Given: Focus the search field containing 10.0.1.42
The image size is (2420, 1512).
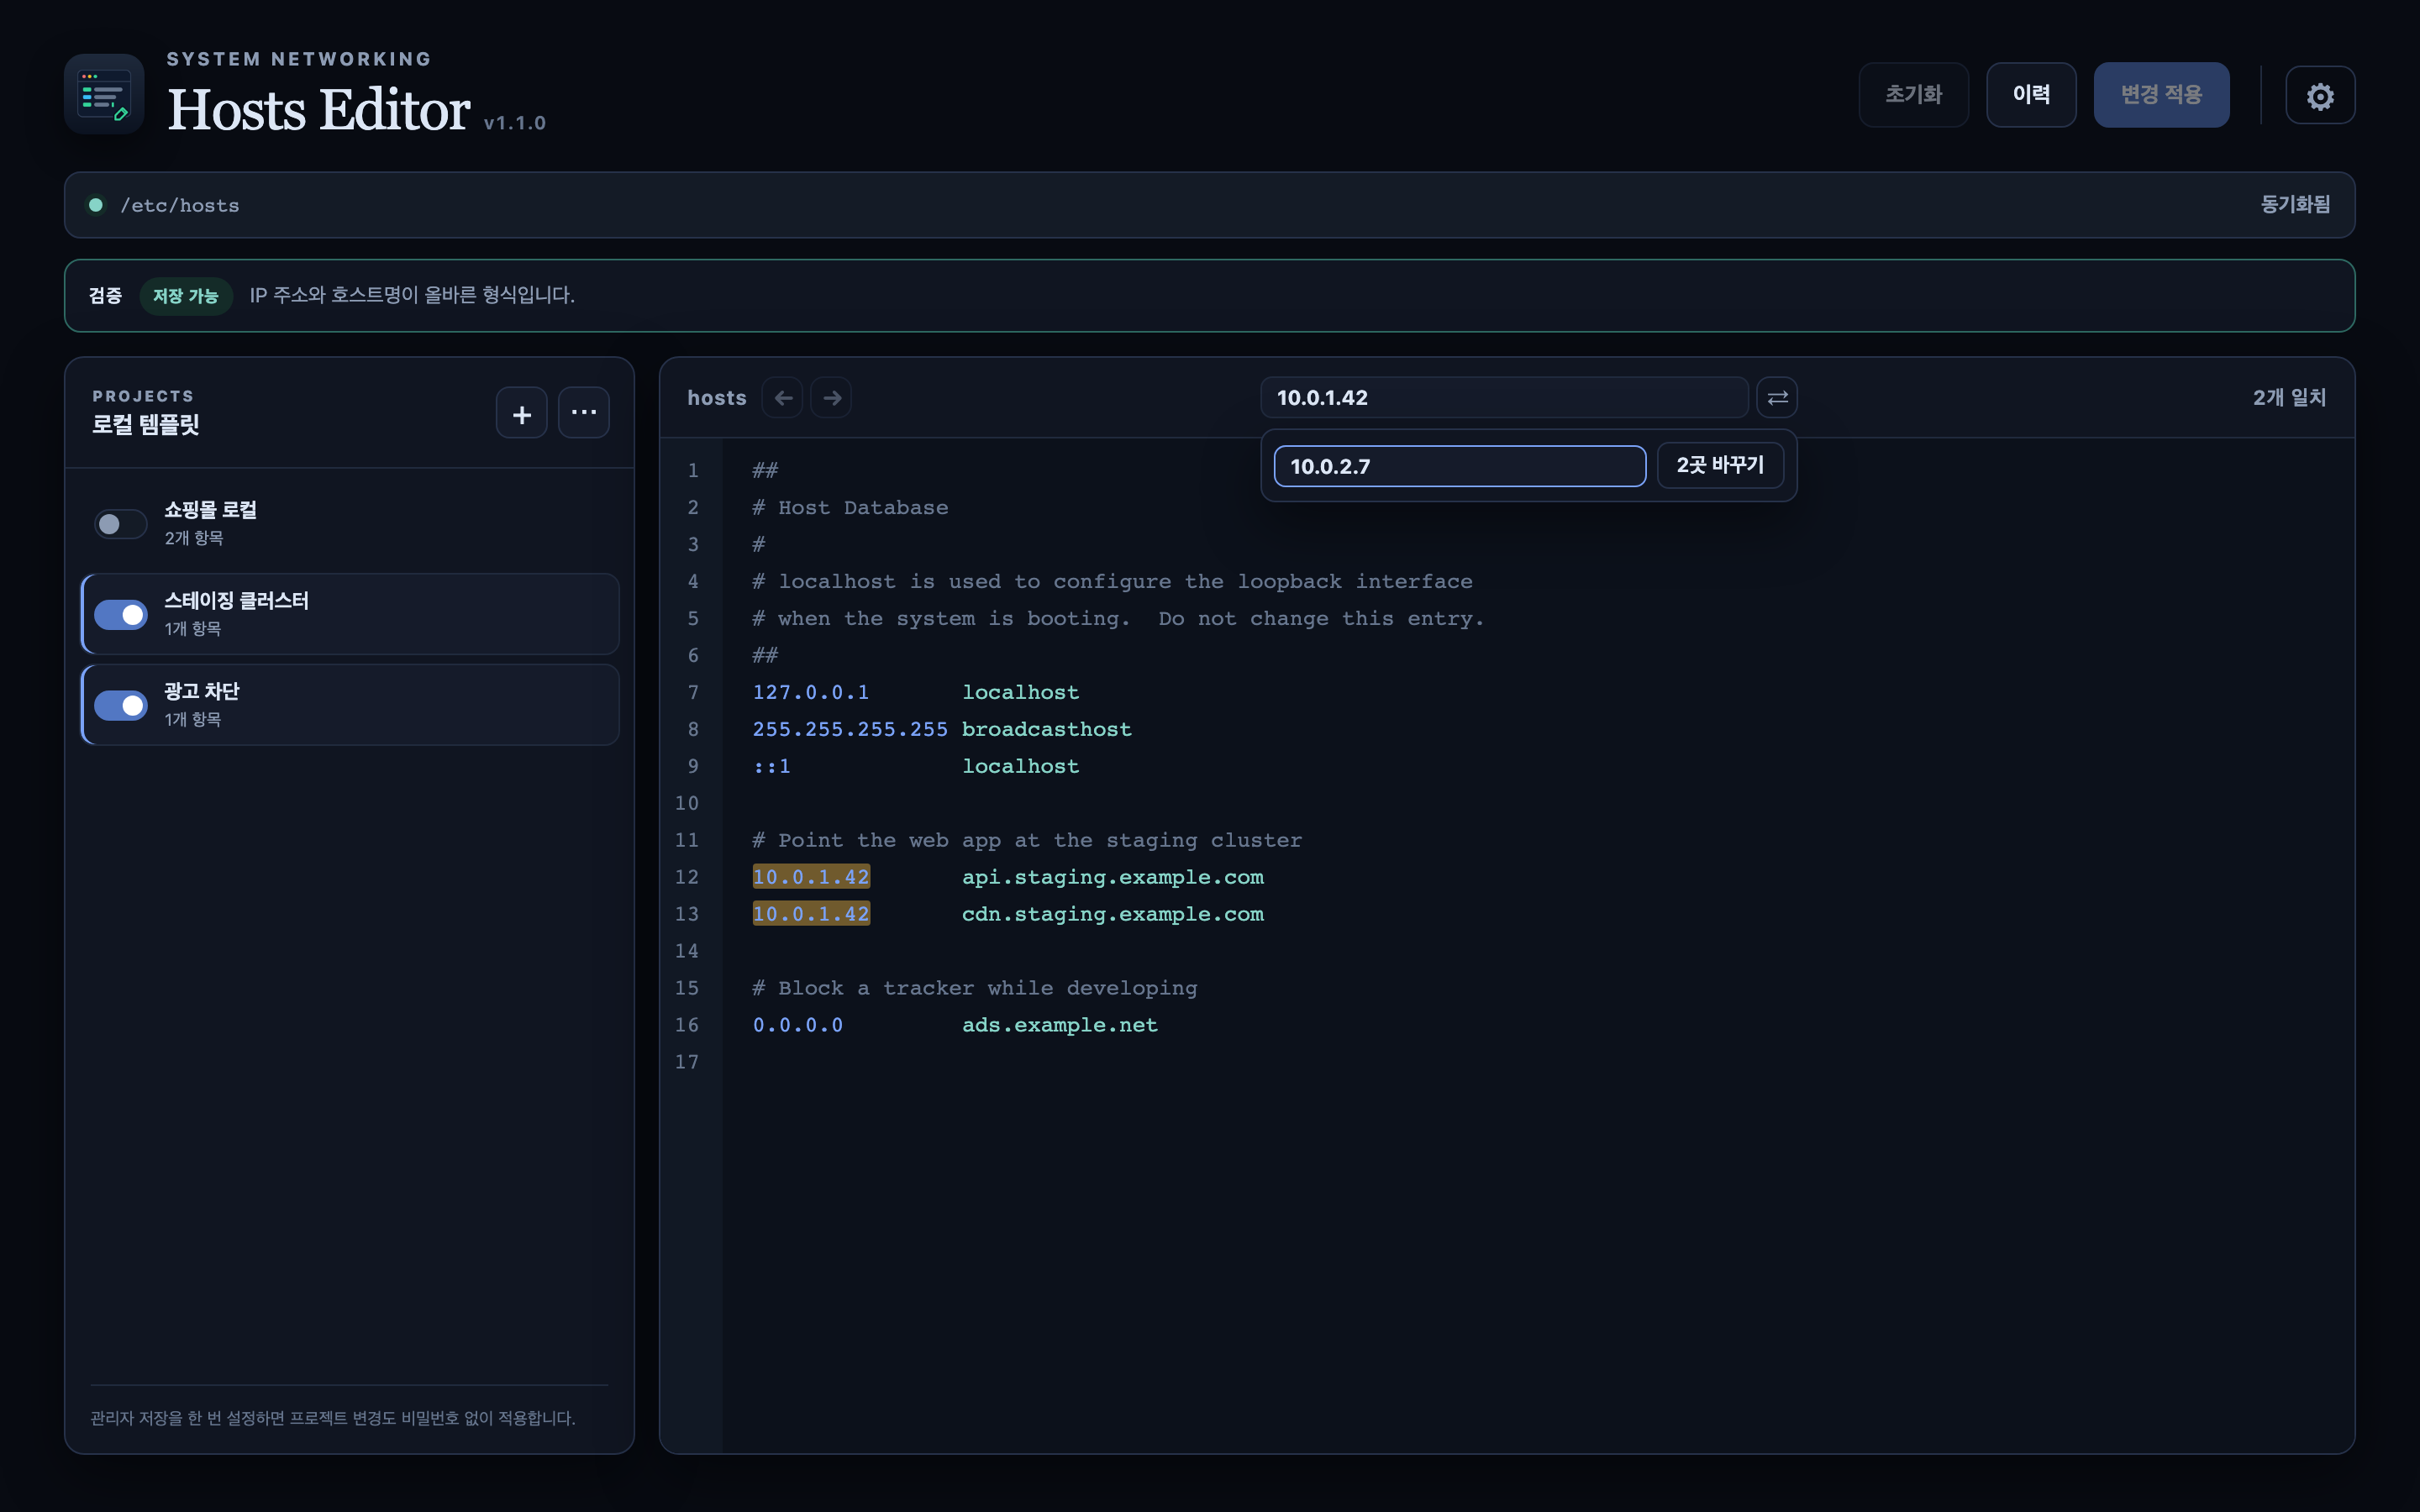Looking at the screenshot, I should click(1504, 398).
